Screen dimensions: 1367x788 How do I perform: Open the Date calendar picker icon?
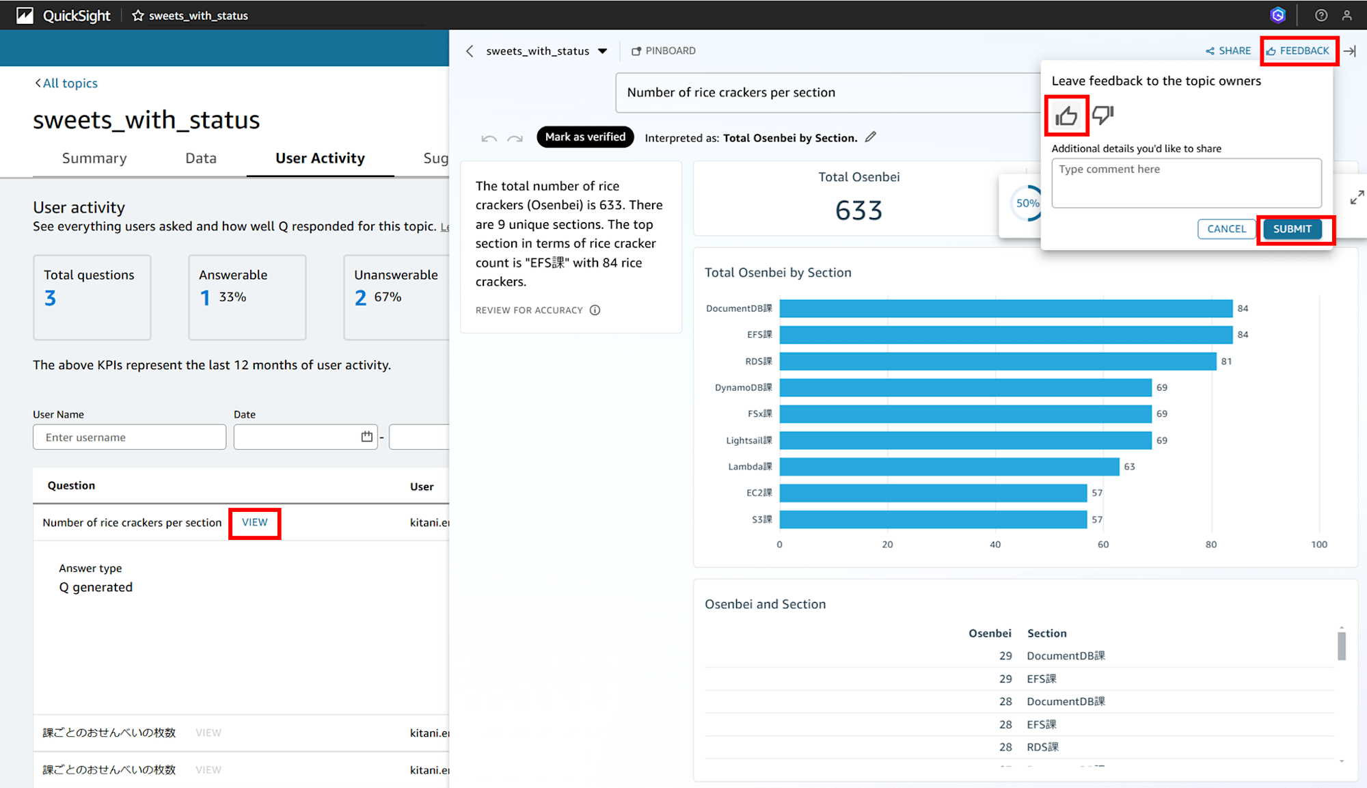(x=367, y=437)
